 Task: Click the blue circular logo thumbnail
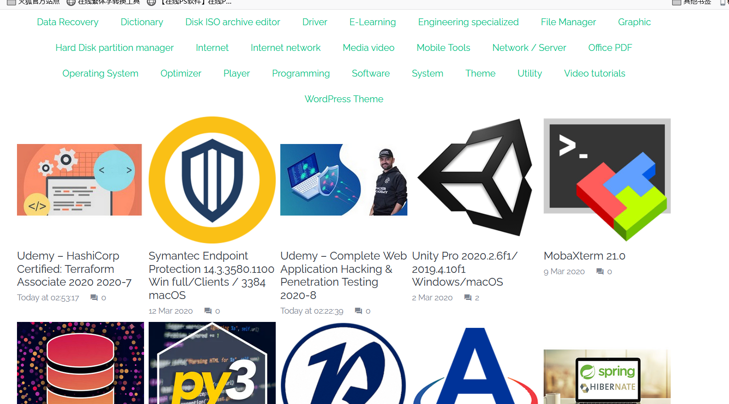[344, 363]
